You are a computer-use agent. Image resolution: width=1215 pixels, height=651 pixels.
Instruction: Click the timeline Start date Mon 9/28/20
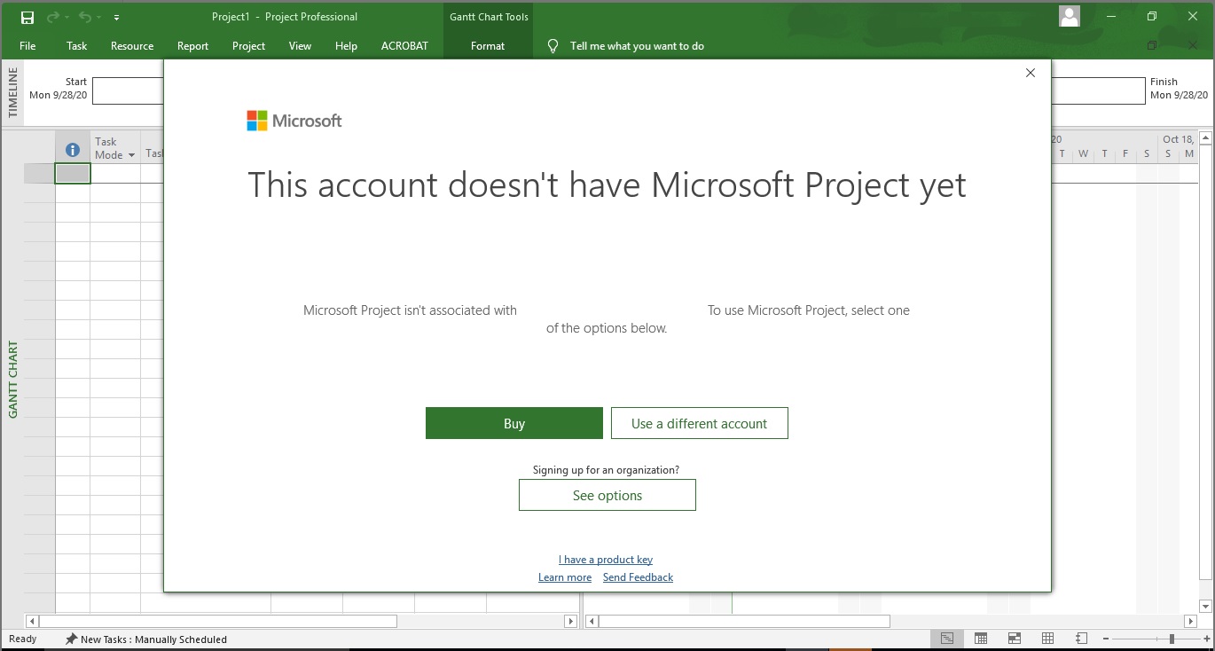coord(59,95)
